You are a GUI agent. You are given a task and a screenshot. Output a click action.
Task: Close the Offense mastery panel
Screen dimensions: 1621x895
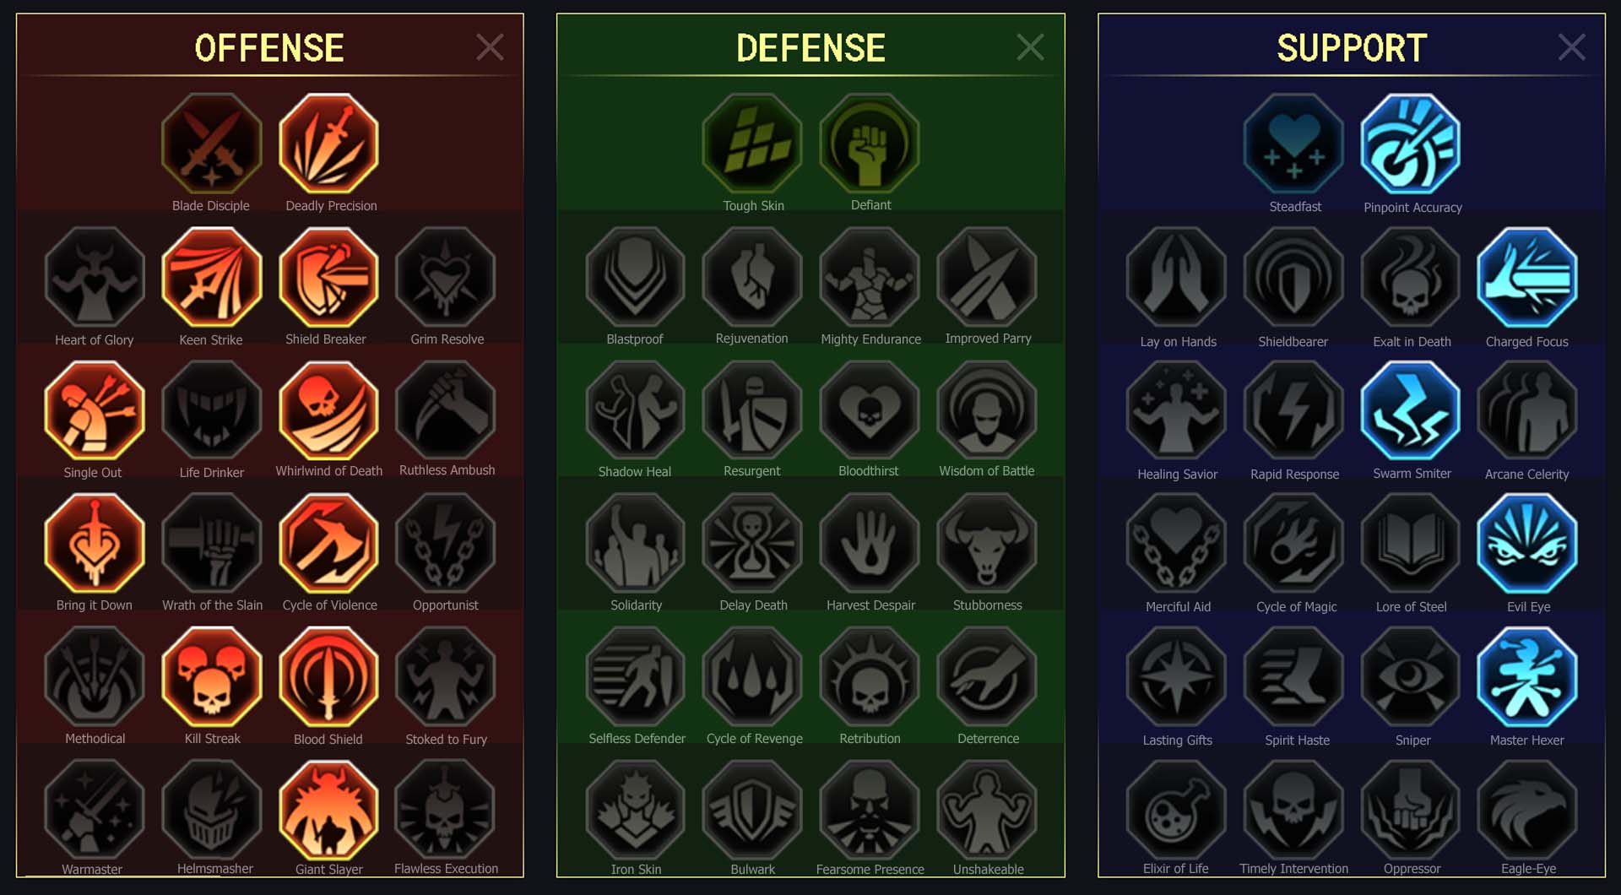tap(490, 47)
